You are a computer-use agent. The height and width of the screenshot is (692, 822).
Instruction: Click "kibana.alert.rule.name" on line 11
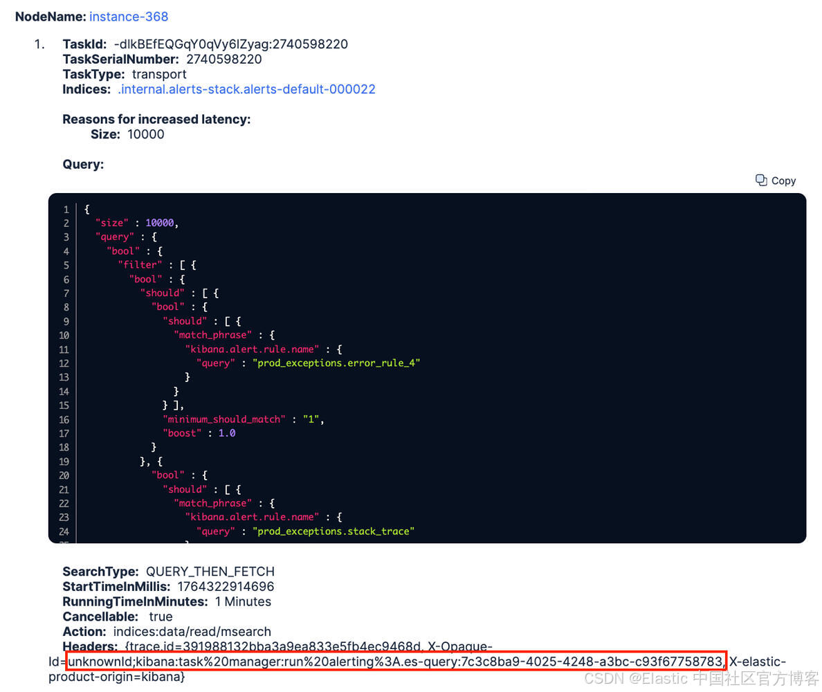[x=252, y=349]
